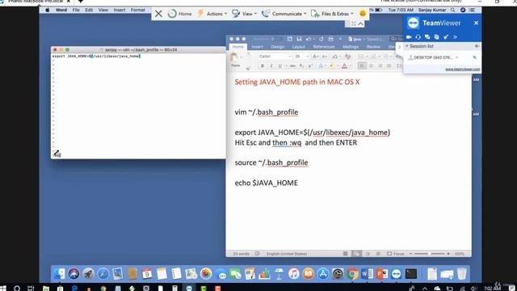The width and height of the screenshot is (517, 291).
Task: Switch to the References ribbon tab
Action: tap(324, 47)
